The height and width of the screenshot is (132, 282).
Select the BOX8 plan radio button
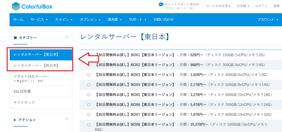pyautogui.click(x=89, y=125)
